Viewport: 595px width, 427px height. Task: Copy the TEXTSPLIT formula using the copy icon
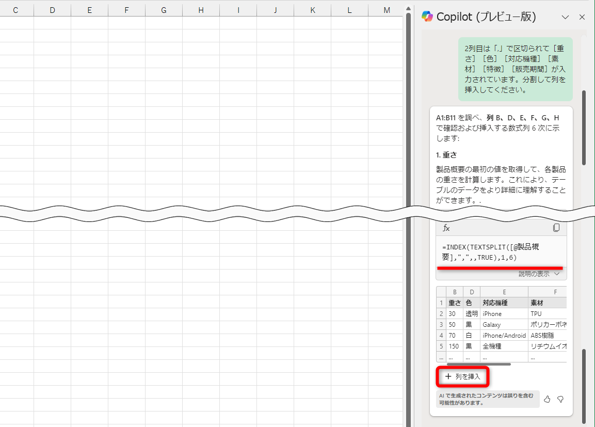click(556, 228)
